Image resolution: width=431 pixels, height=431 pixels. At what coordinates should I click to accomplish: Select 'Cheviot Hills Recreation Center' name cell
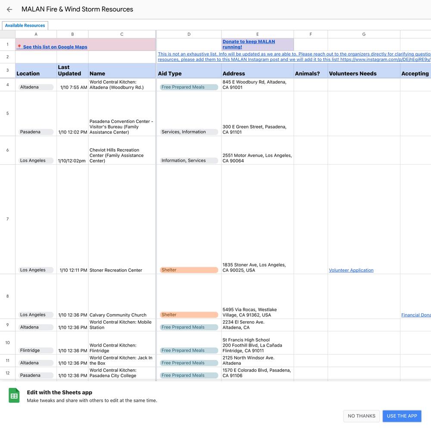click(x=122, y=150)
